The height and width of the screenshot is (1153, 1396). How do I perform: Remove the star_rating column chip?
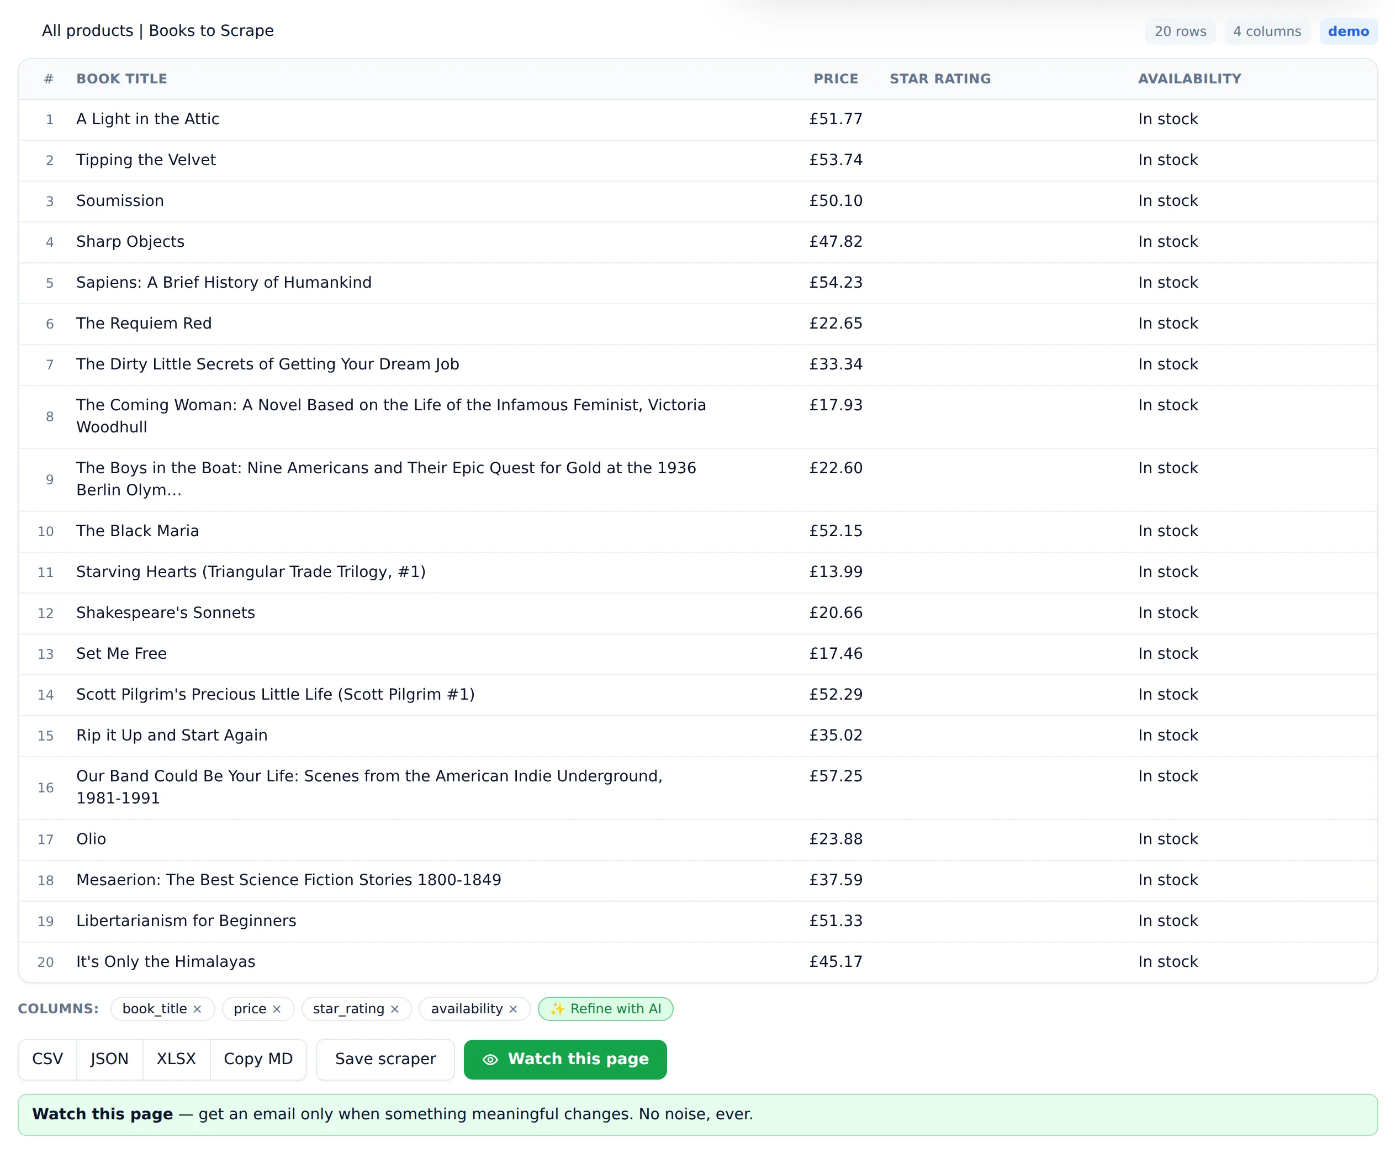coord(395,1009)
